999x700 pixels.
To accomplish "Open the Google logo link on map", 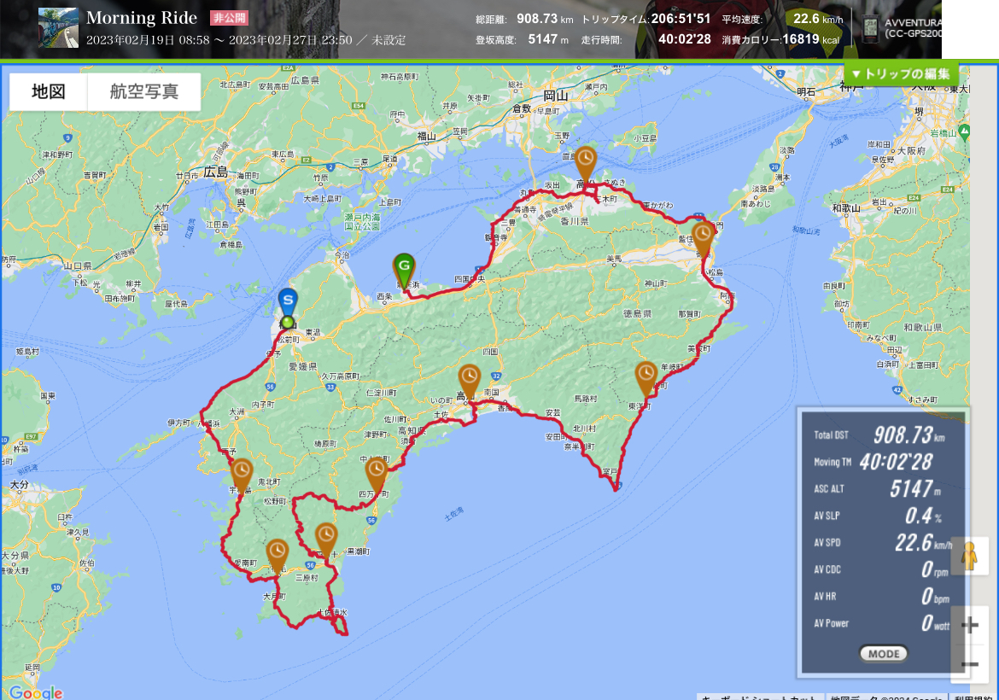I will (x=36, y=691).
